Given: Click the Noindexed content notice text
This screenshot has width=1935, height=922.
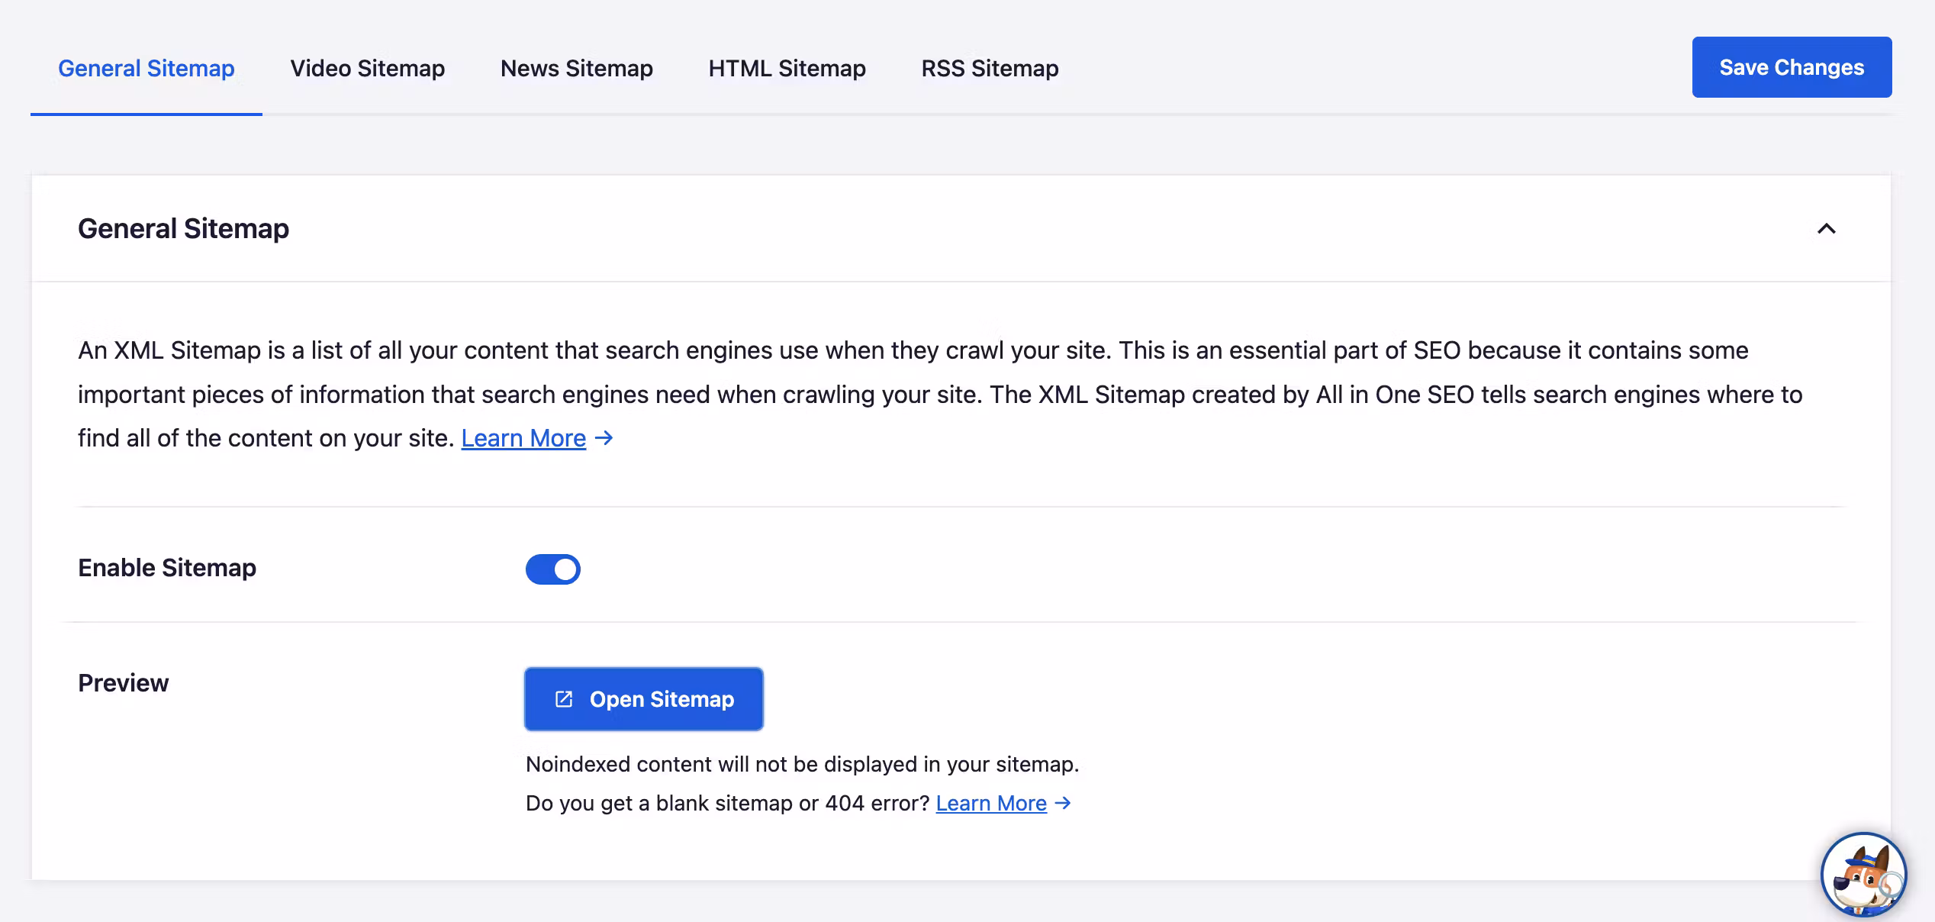Looking at the screenshot, I should [x=801, y=764].
